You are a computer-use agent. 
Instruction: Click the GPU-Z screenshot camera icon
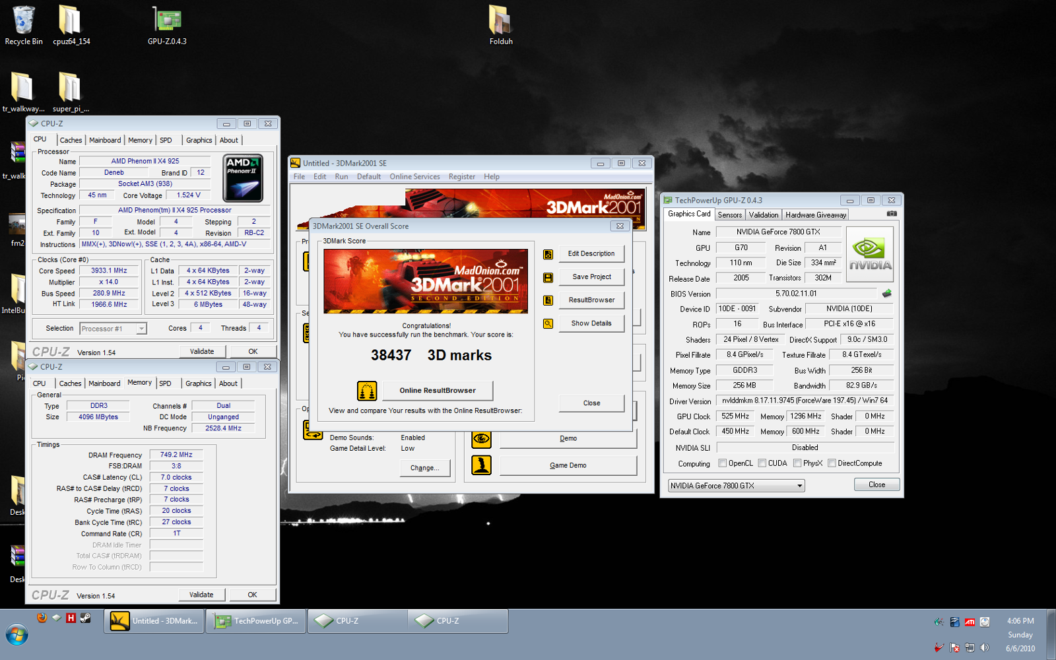pos(892,214)
